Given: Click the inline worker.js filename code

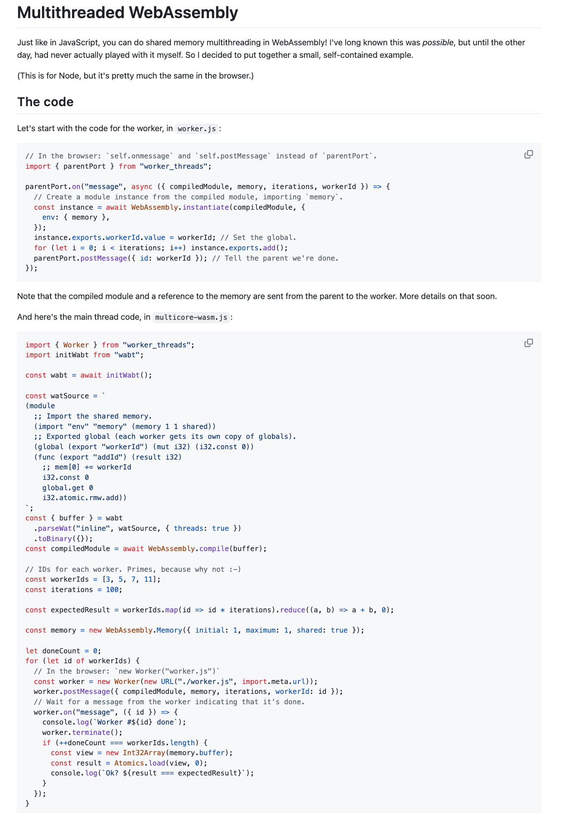Looking at the screenshot, I should pyautogui.click(x=196, y=129).
